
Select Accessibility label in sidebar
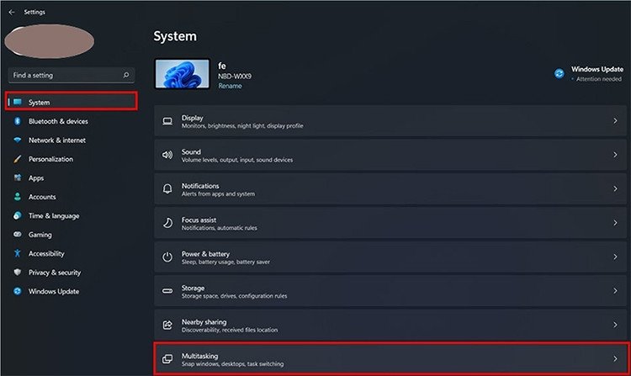[46, 253]
